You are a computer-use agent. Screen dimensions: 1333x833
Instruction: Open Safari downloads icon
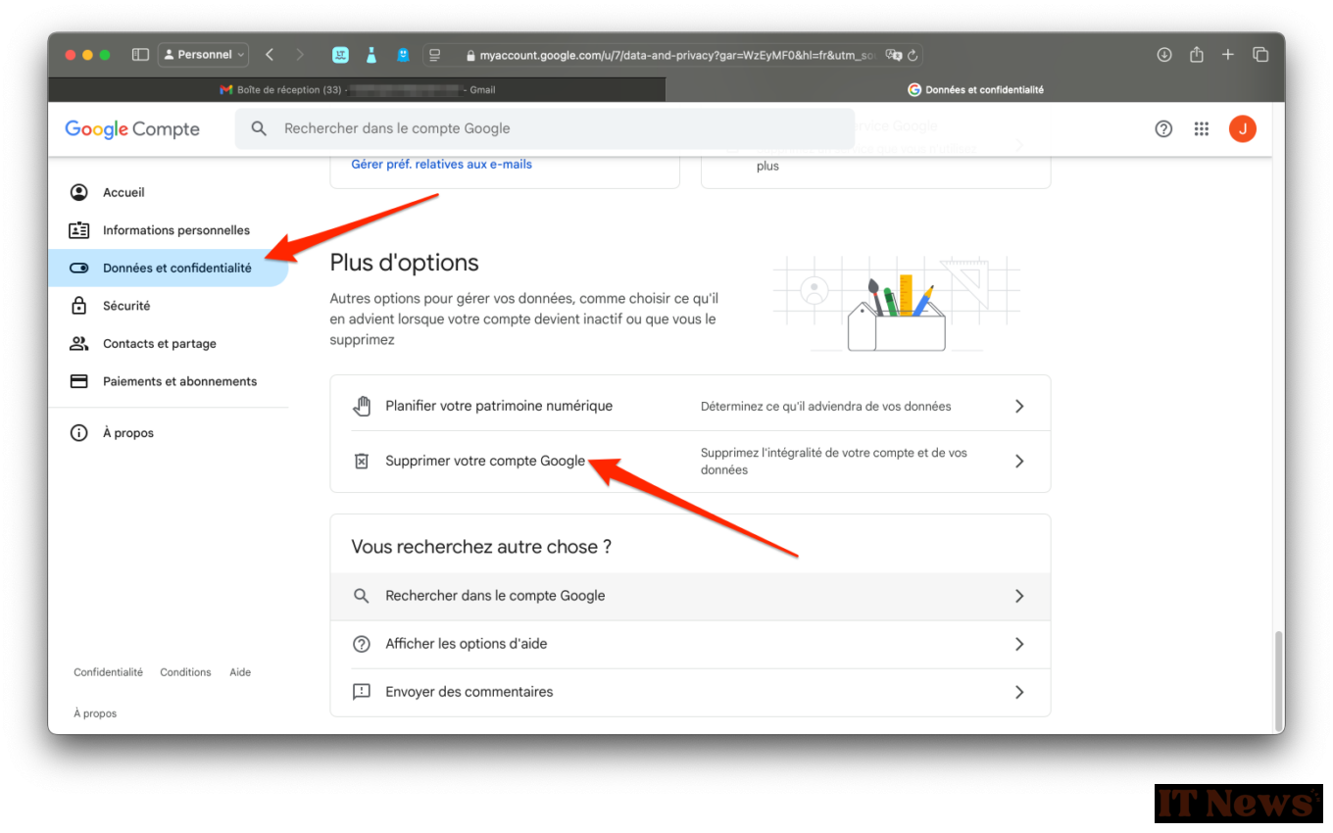click(x=1164, y=55)
